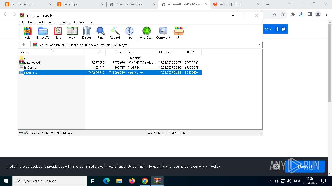Image resolution: width=332 pixels, height=186 pixels.
Task: Convert archive to SFX
Action: coord(179,33)
